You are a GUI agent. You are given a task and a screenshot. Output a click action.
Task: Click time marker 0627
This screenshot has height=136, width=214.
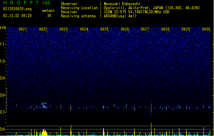click(145, 29)
